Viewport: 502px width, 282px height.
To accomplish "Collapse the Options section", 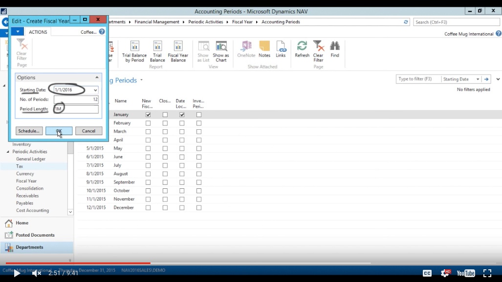I will pos(97,78).
